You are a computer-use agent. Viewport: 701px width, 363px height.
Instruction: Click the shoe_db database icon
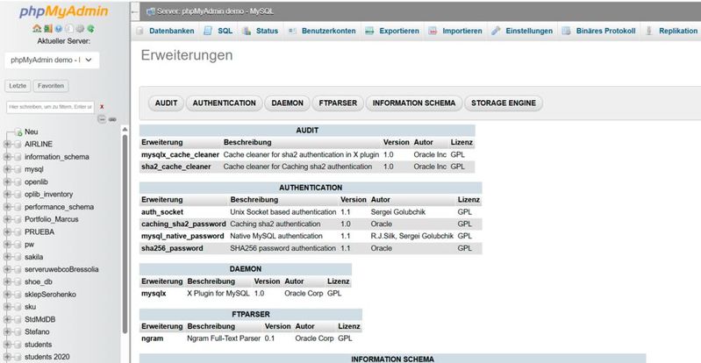click(18, 282)
